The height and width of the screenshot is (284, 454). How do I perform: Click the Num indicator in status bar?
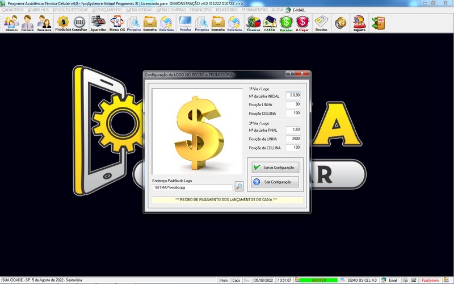(x=224, y=280)
